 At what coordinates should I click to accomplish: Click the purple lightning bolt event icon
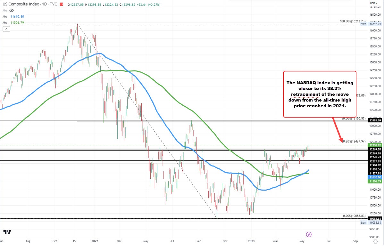(309, 234)
